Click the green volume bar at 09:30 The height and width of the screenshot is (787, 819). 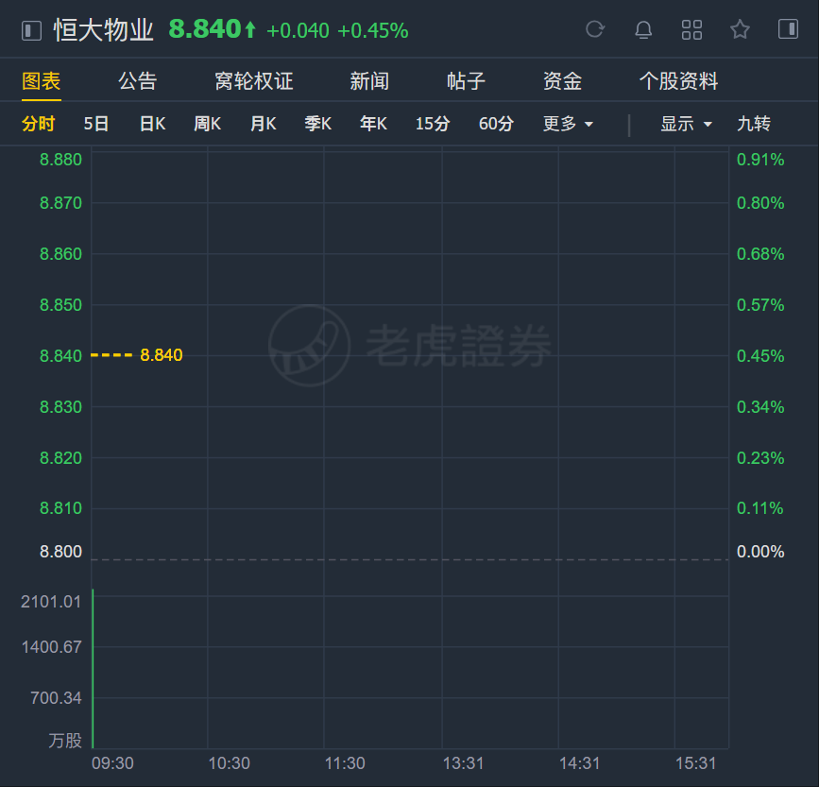(93, 669)
